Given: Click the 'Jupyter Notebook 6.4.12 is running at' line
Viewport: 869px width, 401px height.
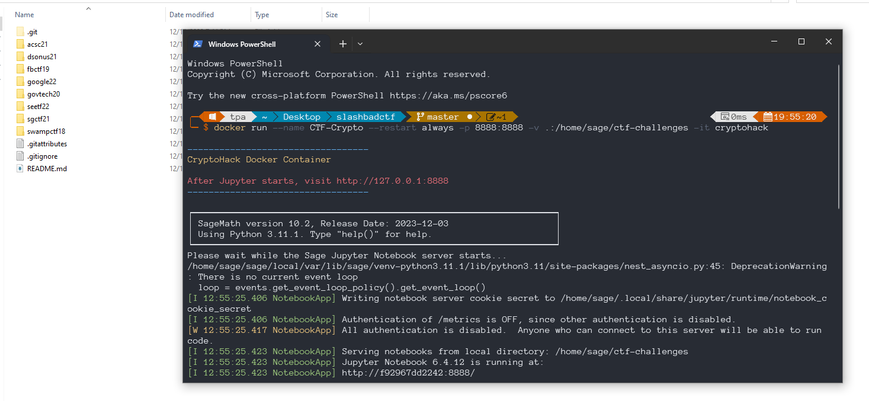Looking at the screenshot, I should (365, 362).
